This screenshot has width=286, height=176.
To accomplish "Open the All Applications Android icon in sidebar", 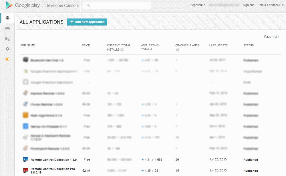I will 7,18.
